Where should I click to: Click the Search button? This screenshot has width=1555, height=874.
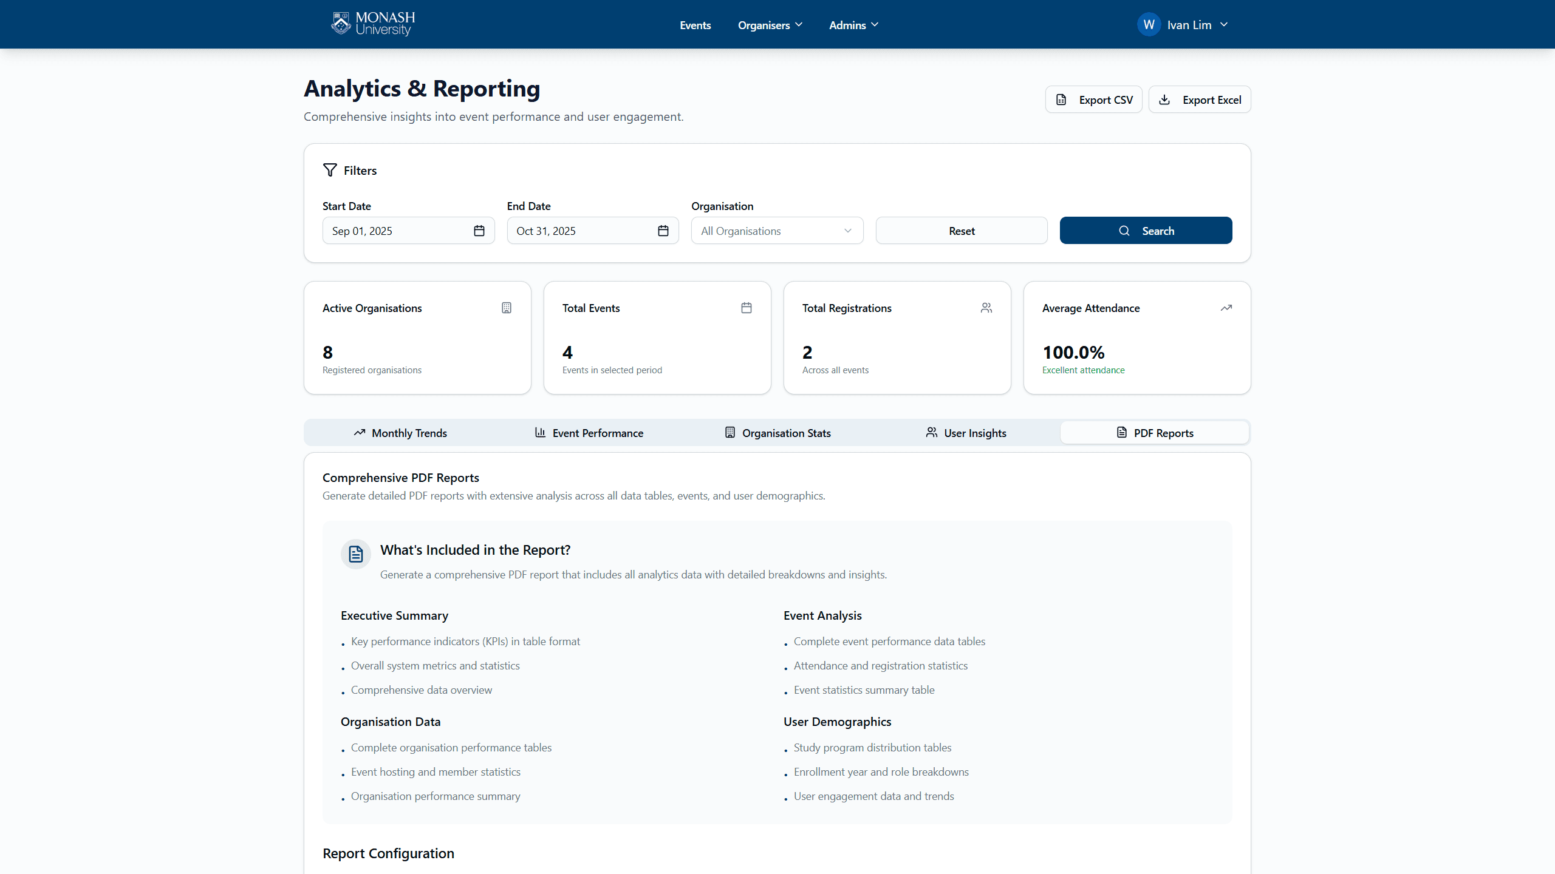(x=1146, y=231)
